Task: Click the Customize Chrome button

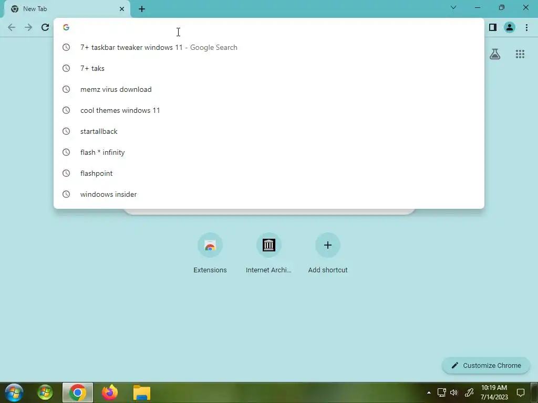Action: [486, 365]
